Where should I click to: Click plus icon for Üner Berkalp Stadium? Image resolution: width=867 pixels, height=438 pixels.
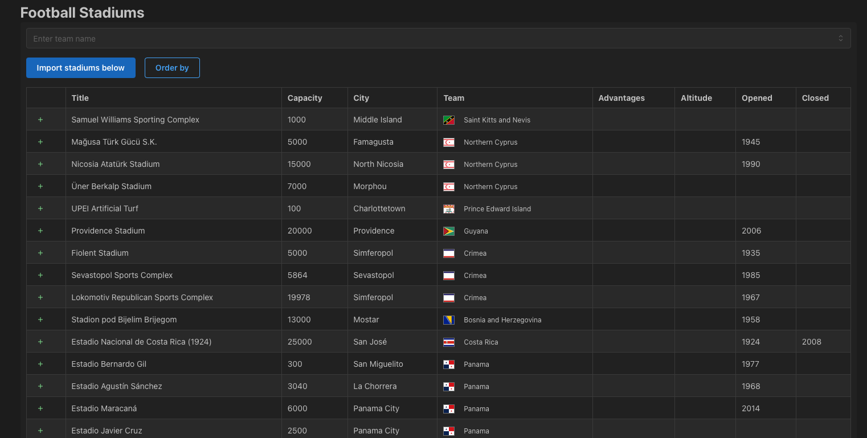pos(40,186)
